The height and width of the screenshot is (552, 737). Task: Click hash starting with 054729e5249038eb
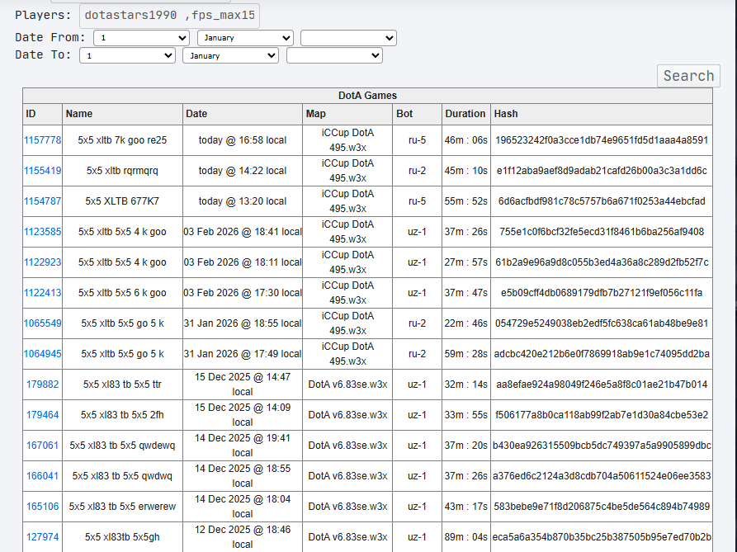click(602, 323)
